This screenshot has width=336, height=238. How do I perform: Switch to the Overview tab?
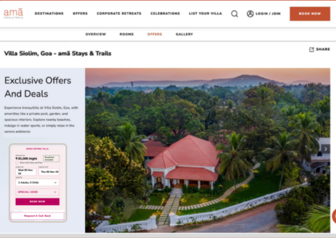pyautogui.click(x=96, y=34)
